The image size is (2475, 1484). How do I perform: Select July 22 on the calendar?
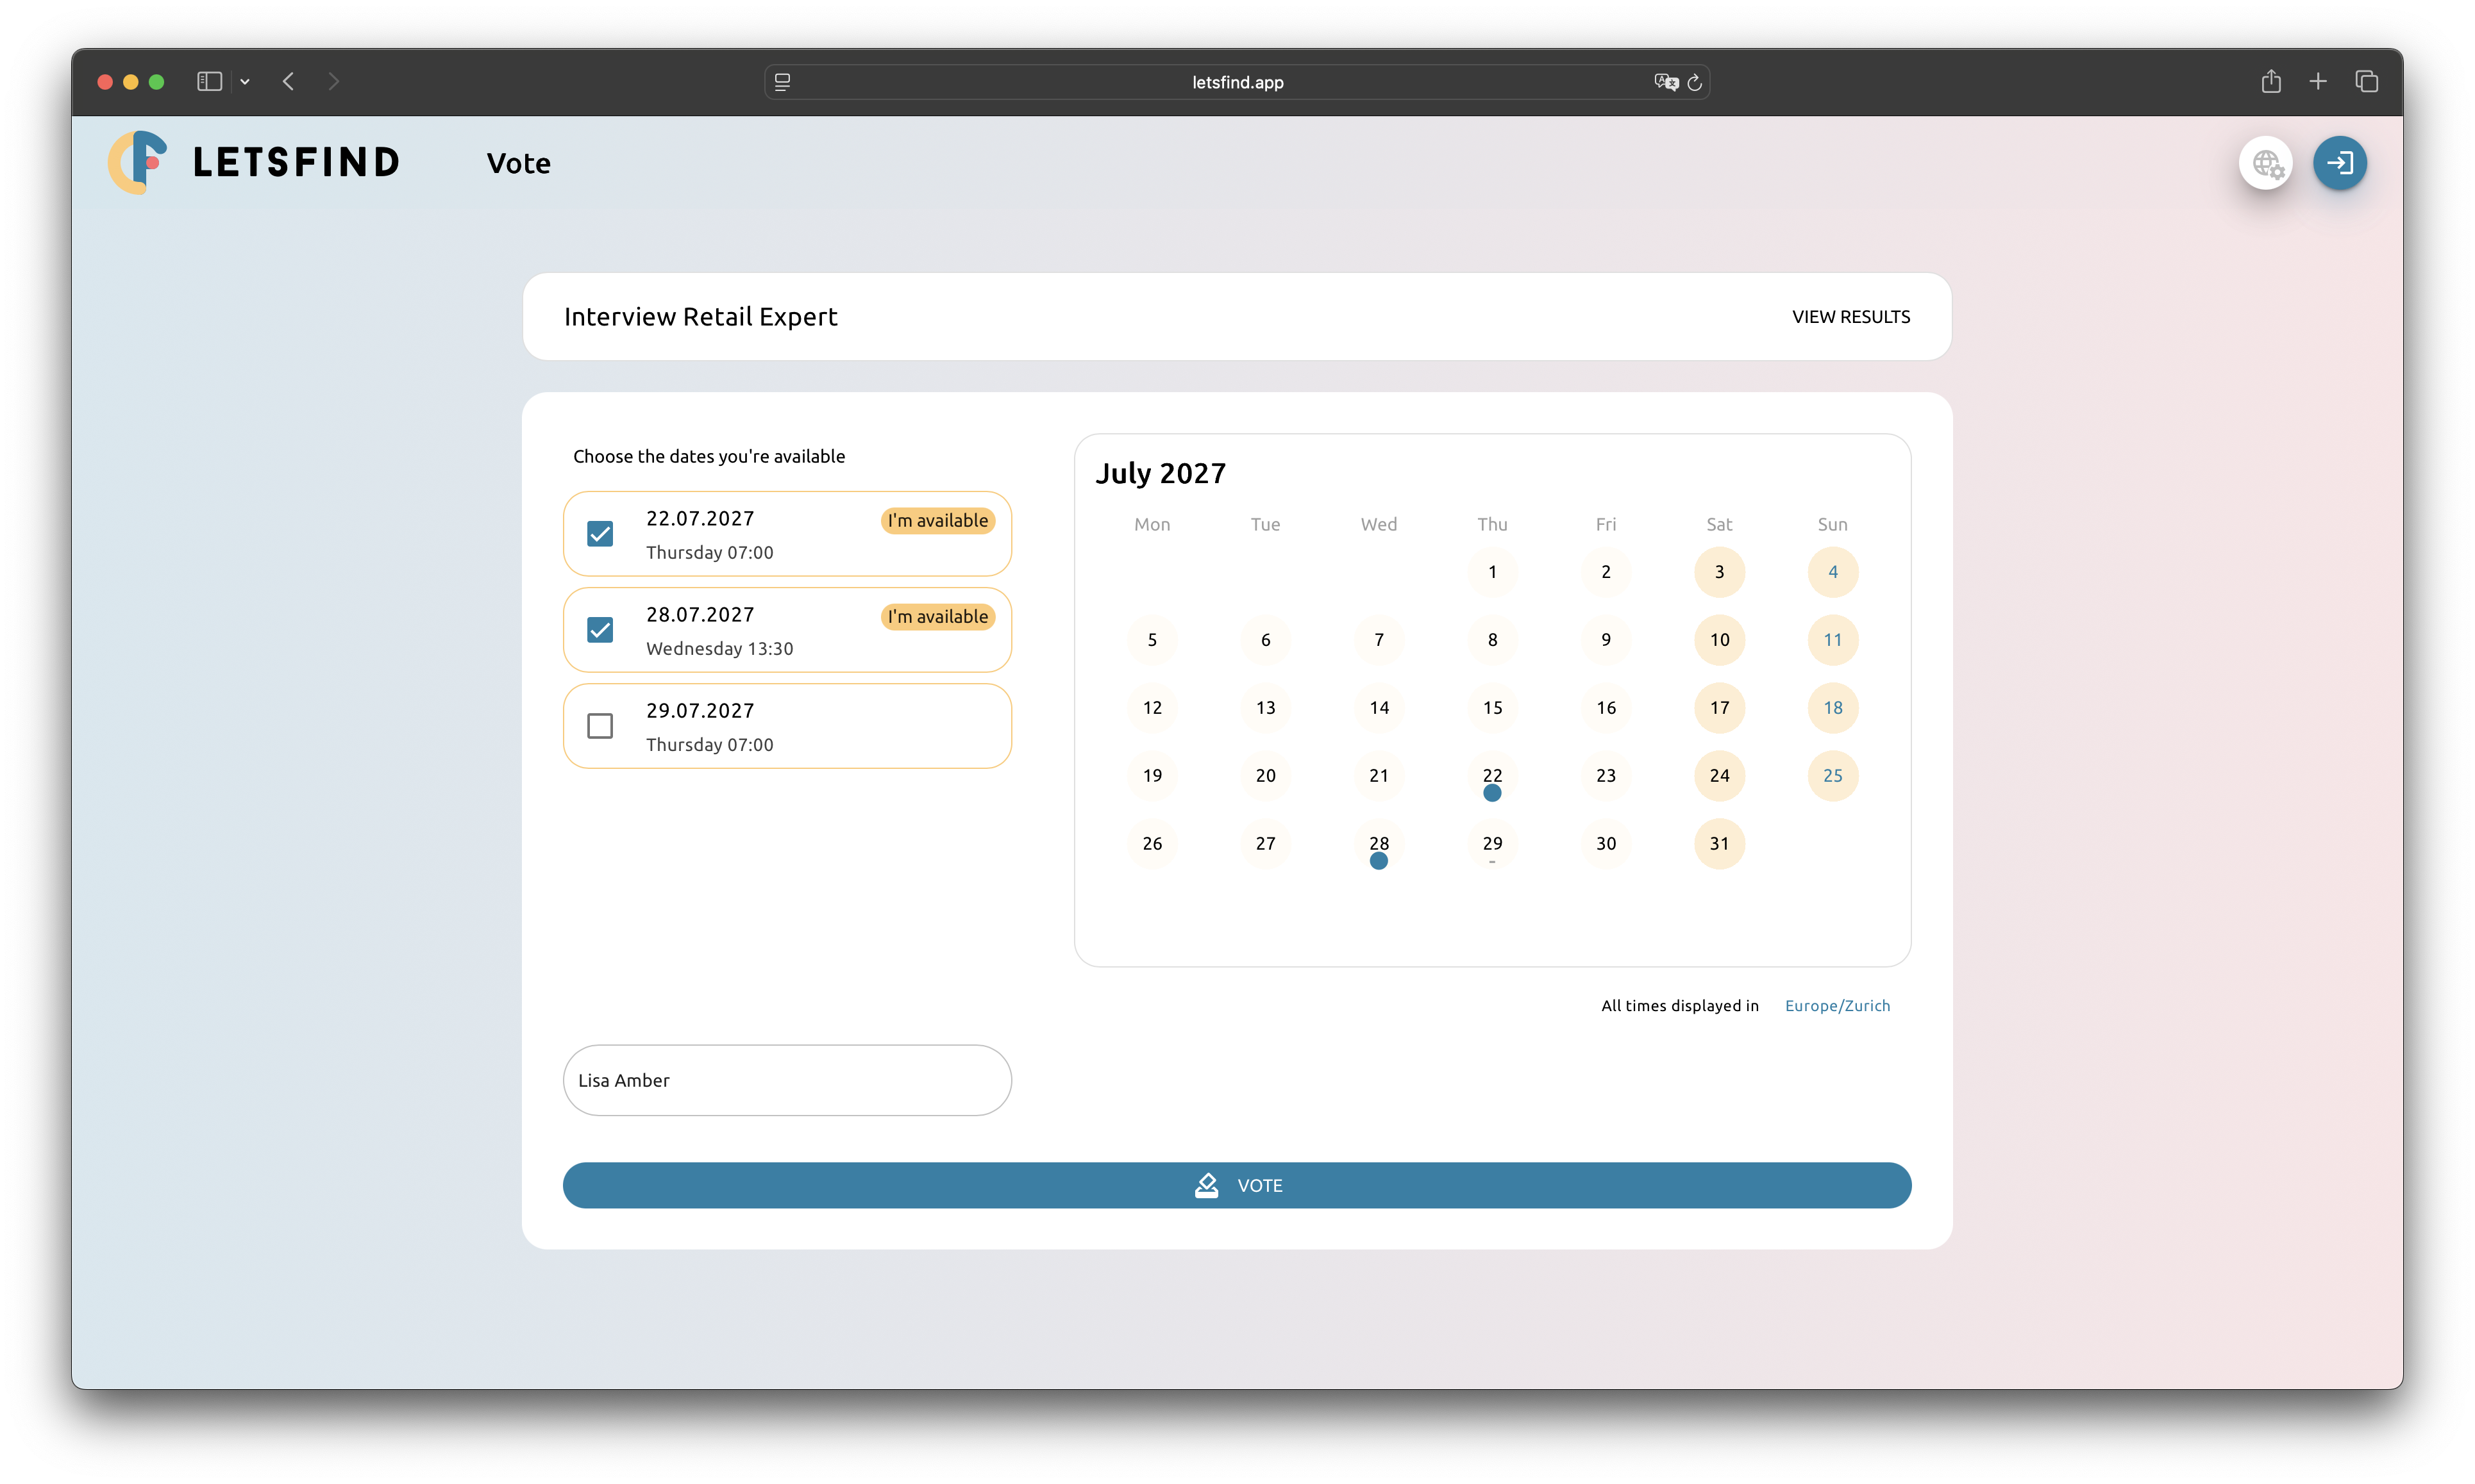(x=1493, y=776)
